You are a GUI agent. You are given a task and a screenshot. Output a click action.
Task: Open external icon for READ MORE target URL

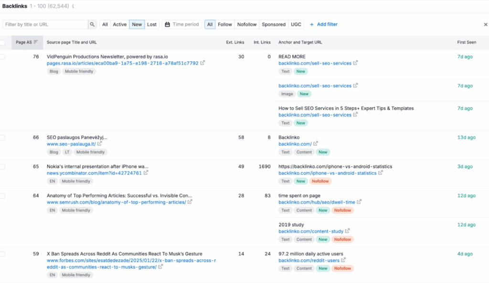coord(355,63)
